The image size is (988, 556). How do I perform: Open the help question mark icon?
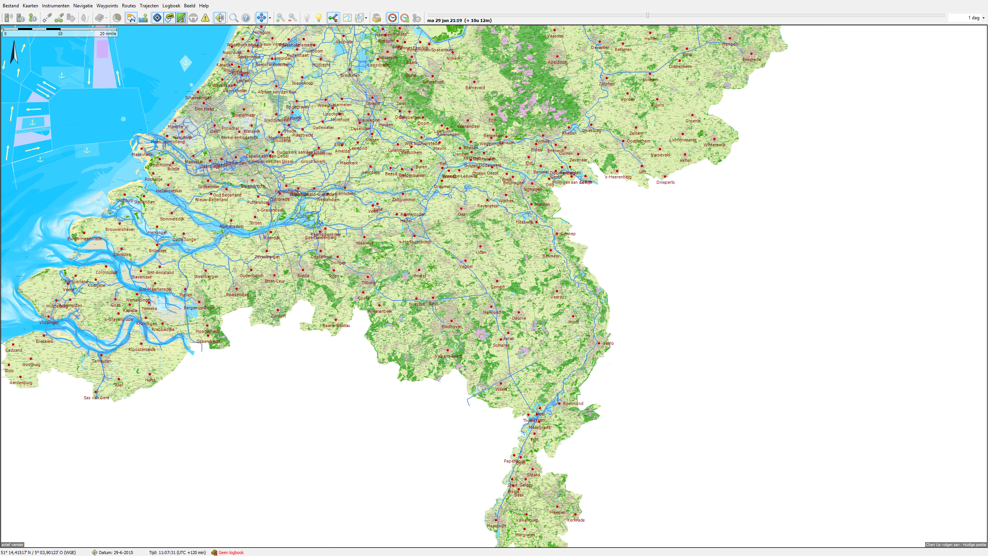tap(246, 18)
